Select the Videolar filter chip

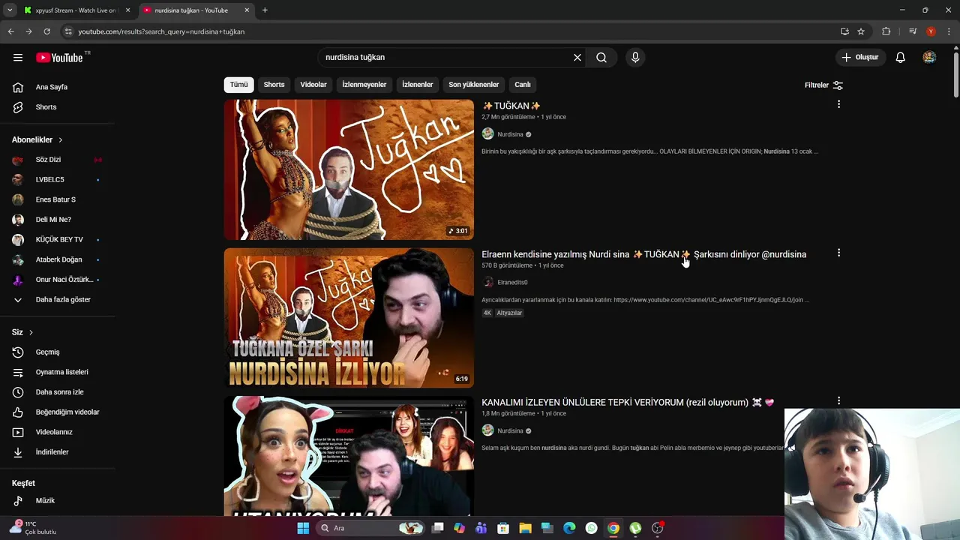point(313,85)
